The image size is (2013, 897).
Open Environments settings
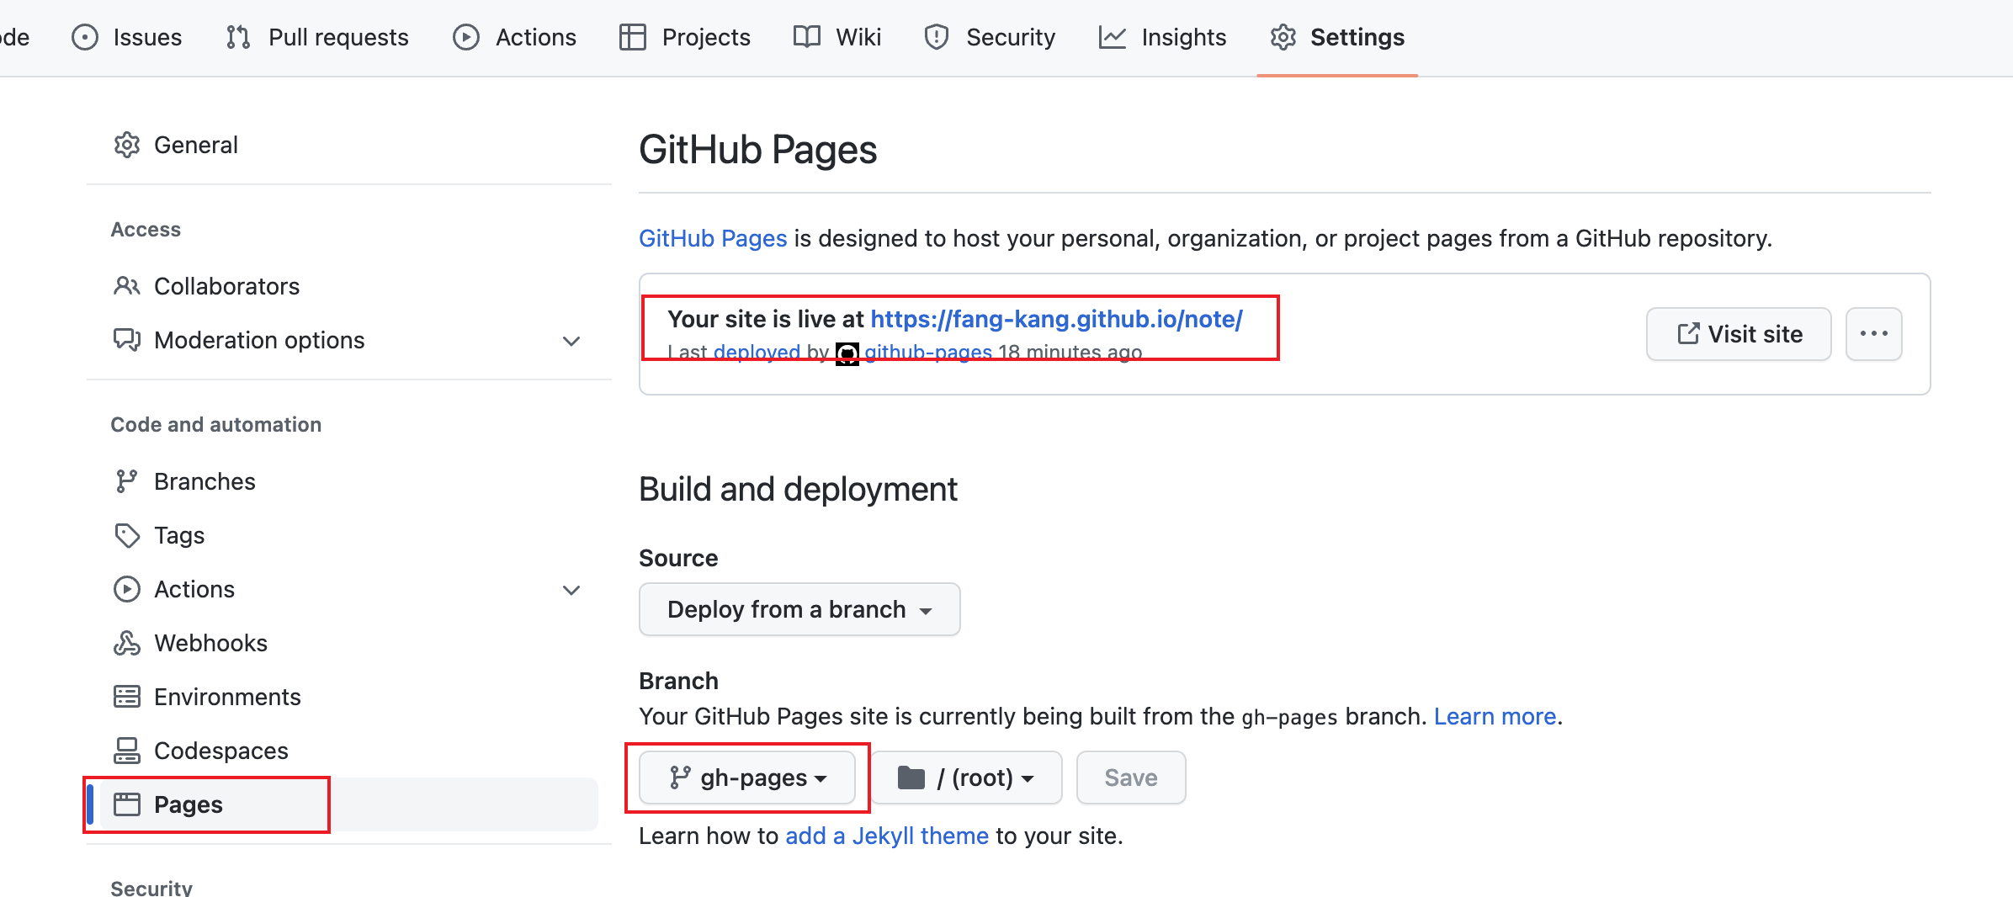pyautogui.click(x=348, y=697)
